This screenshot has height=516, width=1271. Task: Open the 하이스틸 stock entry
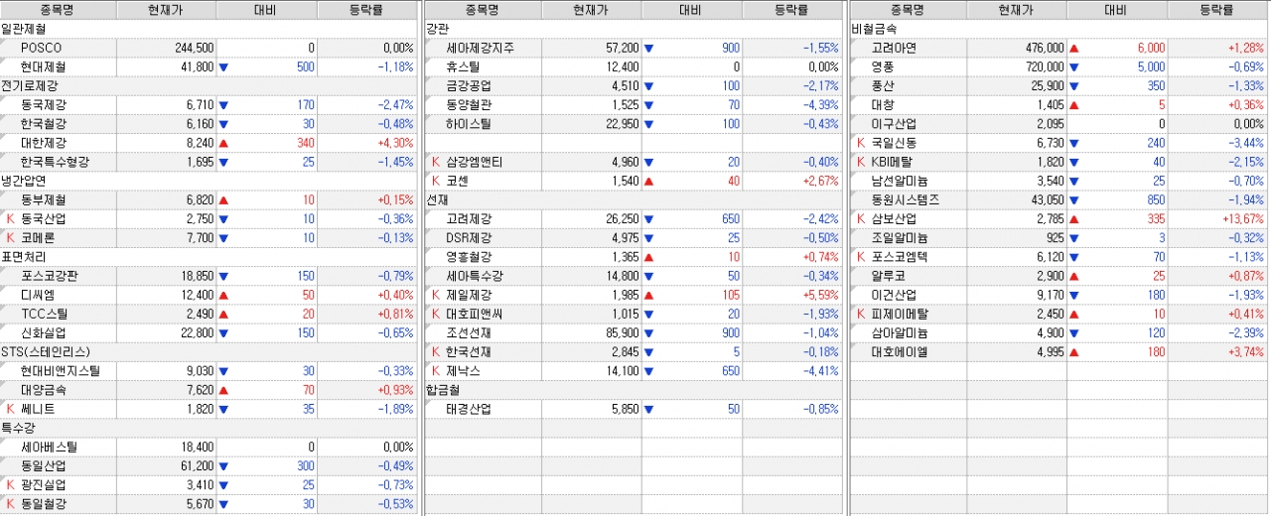pos(468,124)
